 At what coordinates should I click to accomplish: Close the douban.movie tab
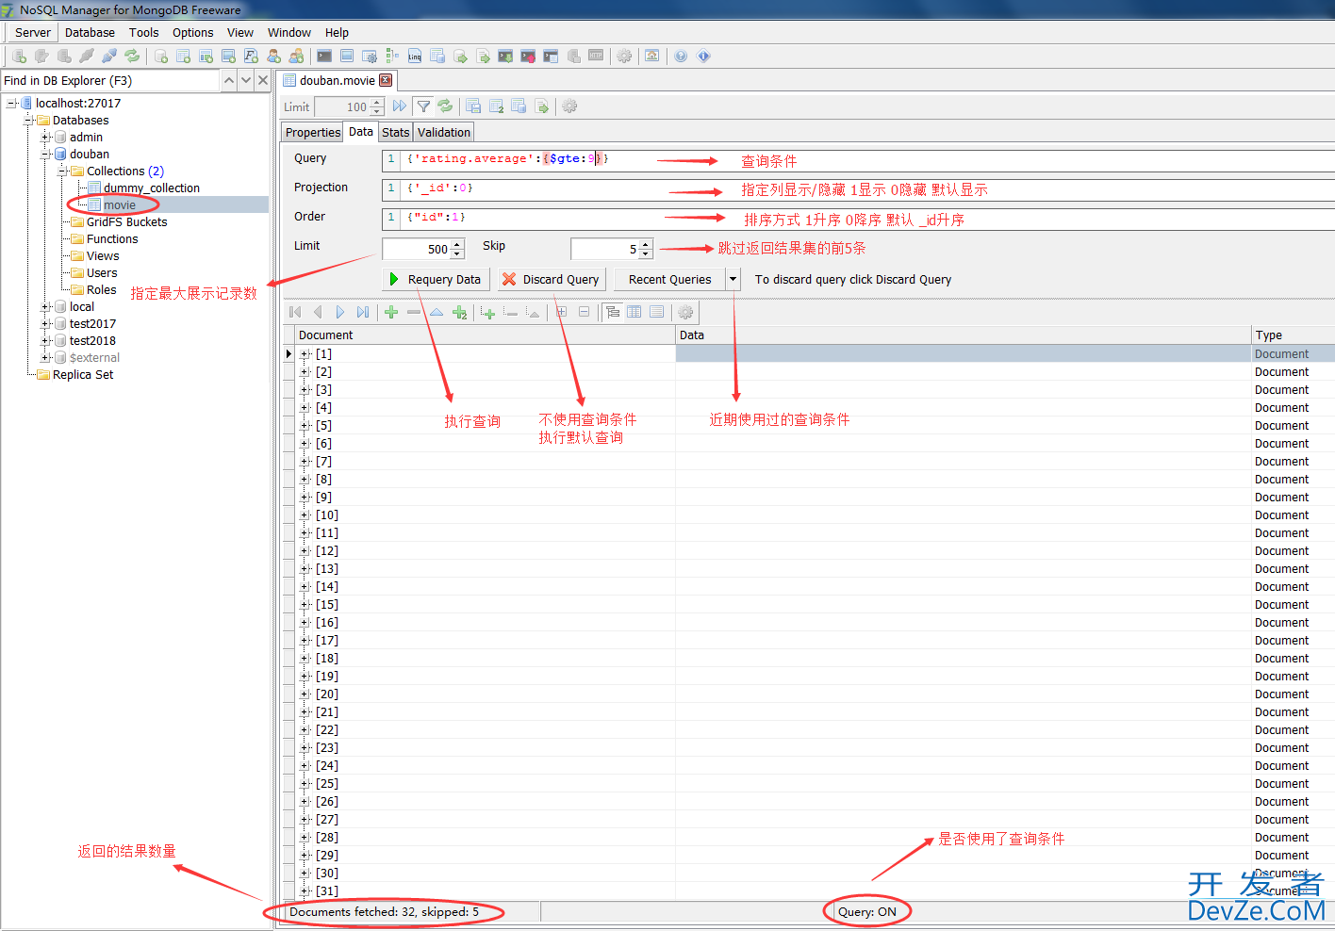[386, 81]
